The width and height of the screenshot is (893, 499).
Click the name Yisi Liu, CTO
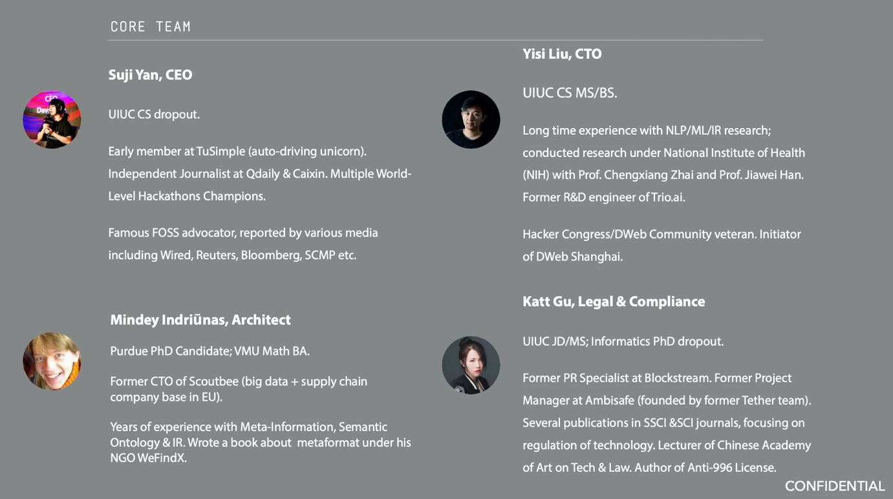click(x=562, y=54)
